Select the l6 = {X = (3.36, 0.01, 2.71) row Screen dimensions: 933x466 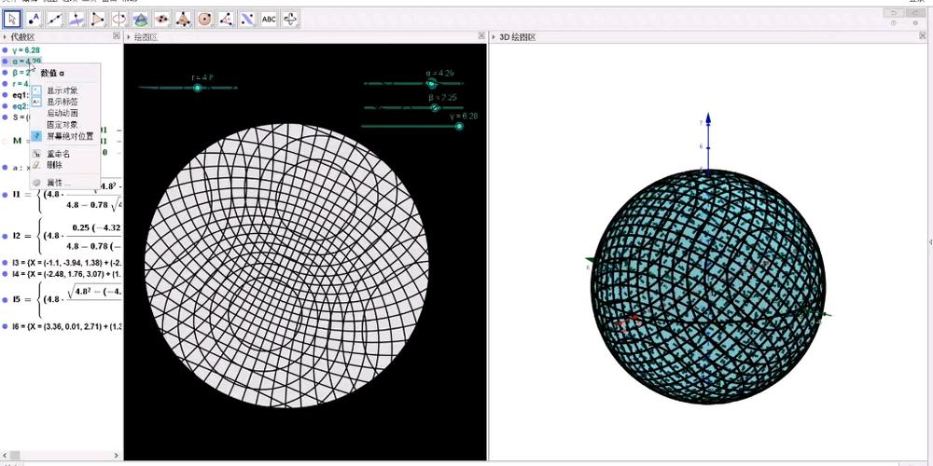66,326
